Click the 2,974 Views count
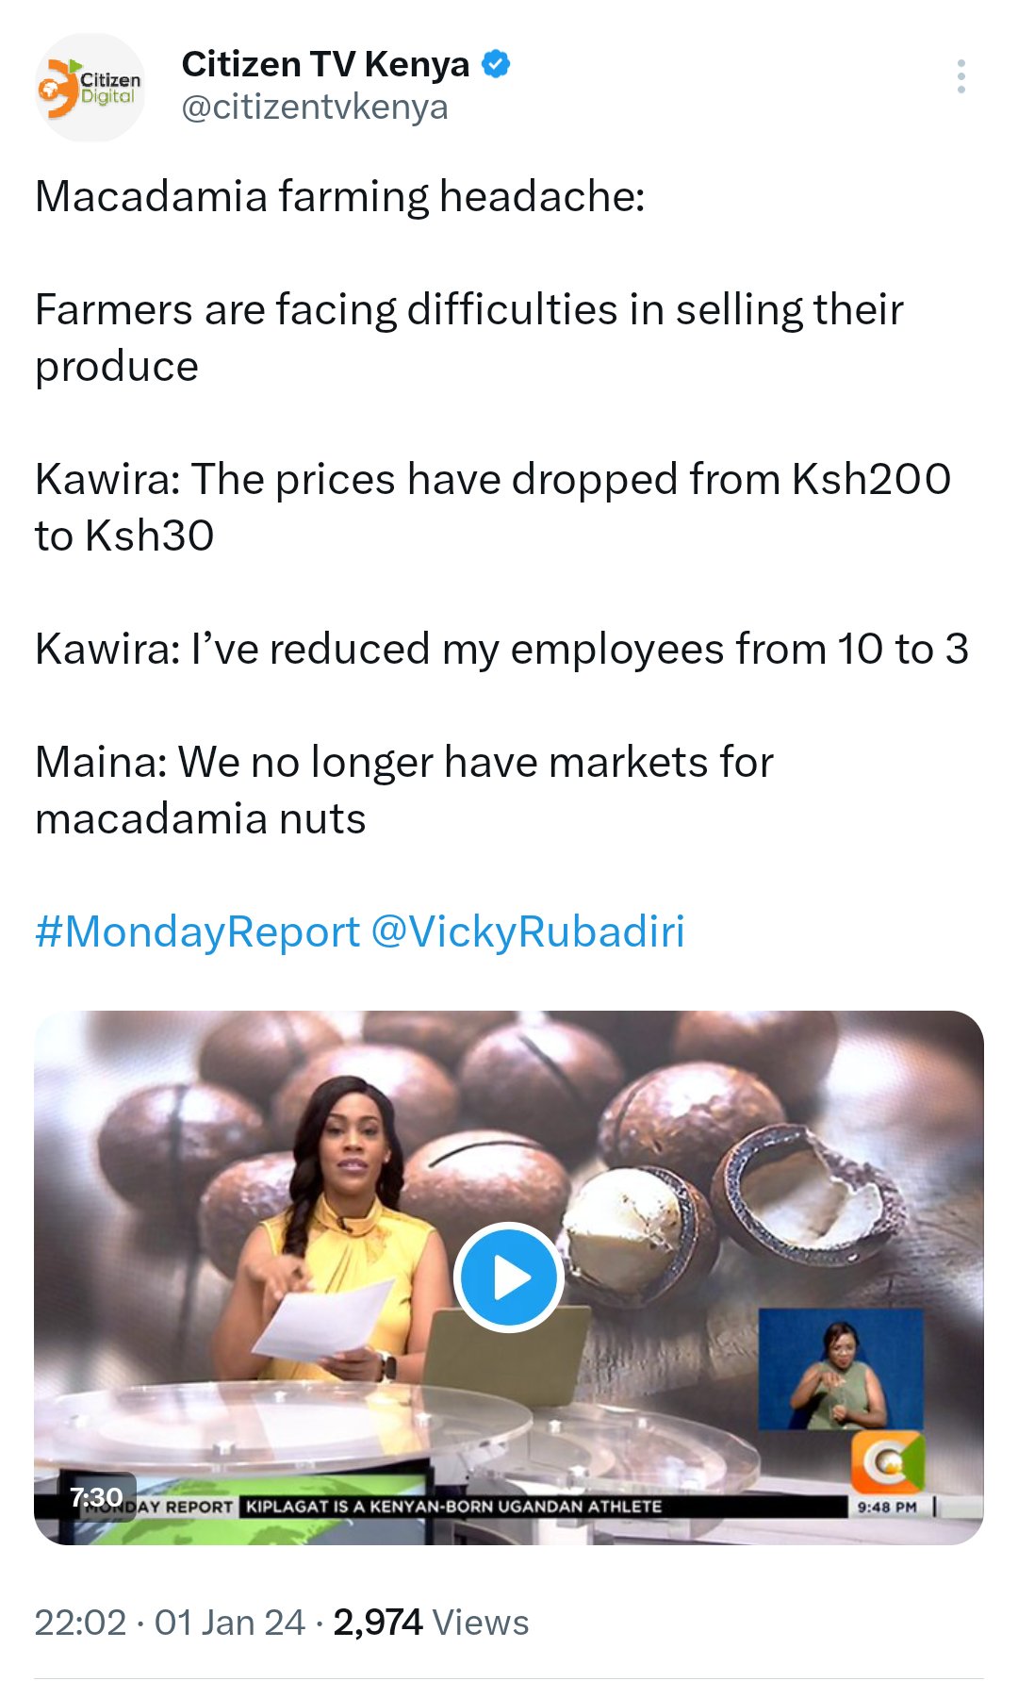 pos(431,1623)
